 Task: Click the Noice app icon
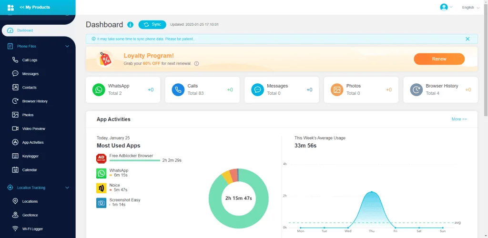coord(101,188)
